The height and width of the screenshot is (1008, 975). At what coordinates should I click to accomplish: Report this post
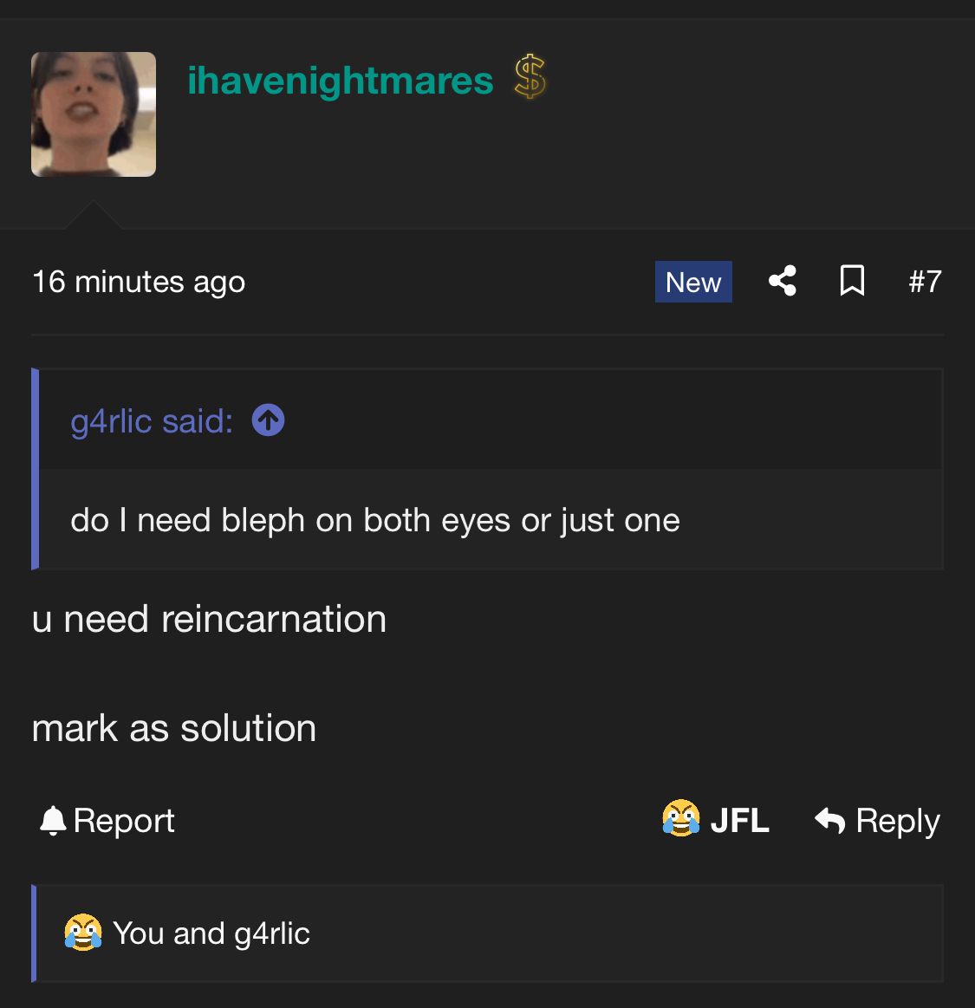pyautogui.click(x=107, y=821)
